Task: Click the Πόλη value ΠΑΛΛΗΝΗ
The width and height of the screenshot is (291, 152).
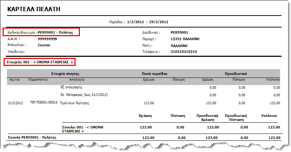Action: pyautogui.click(x=179, y=46)
